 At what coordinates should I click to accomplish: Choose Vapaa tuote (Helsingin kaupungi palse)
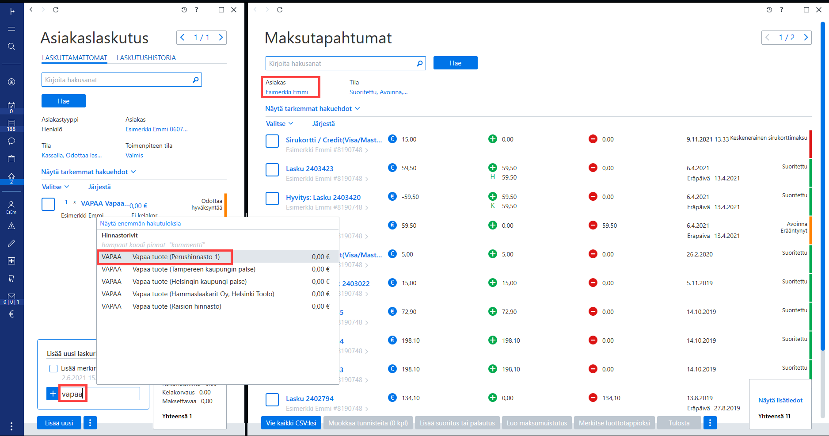(x=218, y=282)
